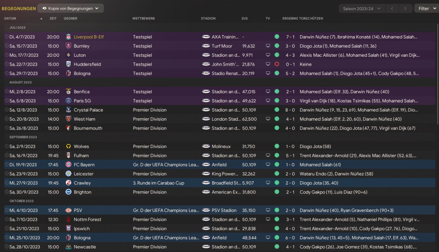This screenshot has height=252, width=439.
Task: Open the Crawley club crest
Action: coord(69,183)
